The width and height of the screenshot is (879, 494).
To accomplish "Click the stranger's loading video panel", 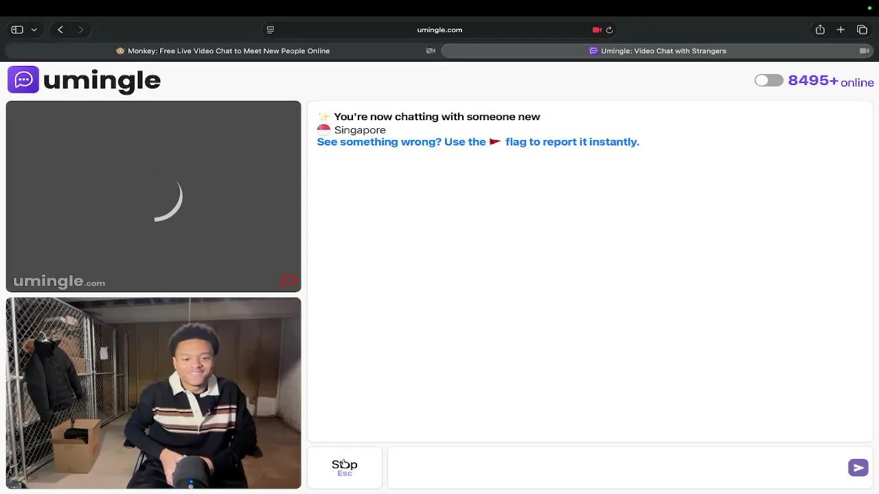I will click(x=153, y=196).
